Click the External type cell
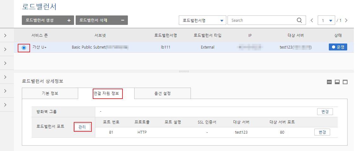357x151 pixels. pyautogui.click(x=207, y=47)
